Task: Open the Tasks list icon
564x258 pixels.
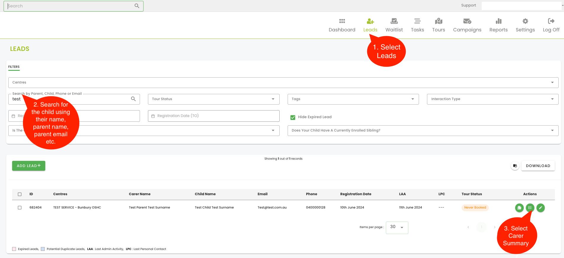Action: pos(418,21)
